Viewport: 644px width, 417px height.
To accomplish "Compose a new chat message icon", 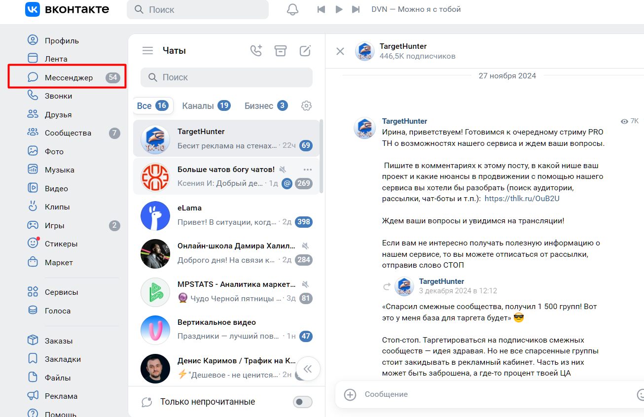I will pos(305,50).
